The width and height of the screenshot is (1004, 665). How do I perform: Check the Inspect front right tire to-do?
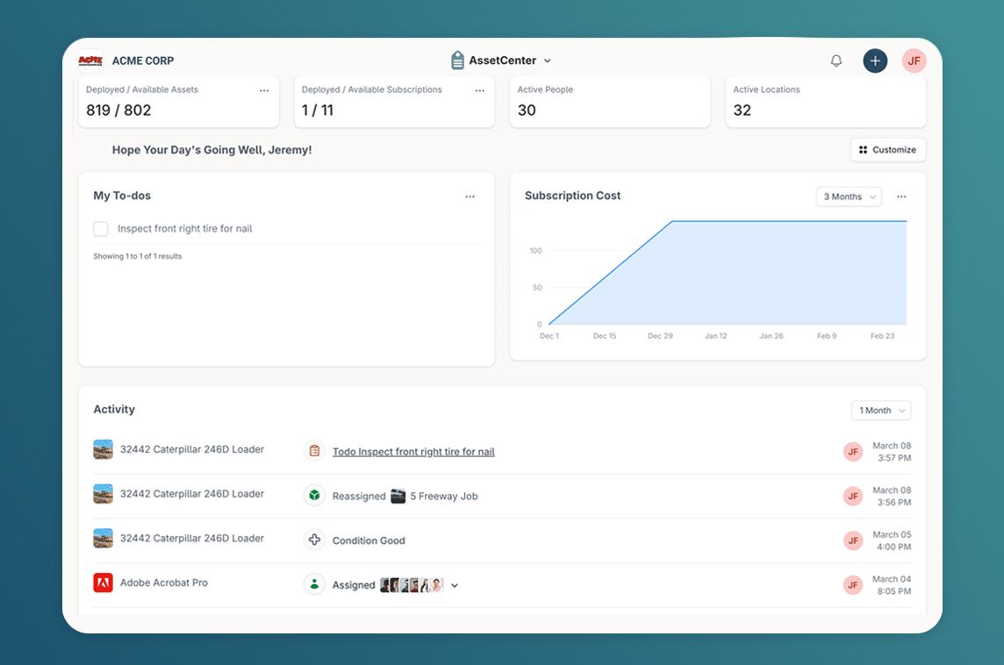tap(101, 229)
